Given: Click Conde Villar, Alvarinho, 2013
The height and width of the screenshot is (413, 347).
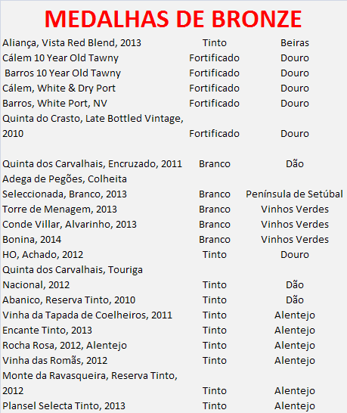Looking at the screenshot, I should tap(70, 225).
